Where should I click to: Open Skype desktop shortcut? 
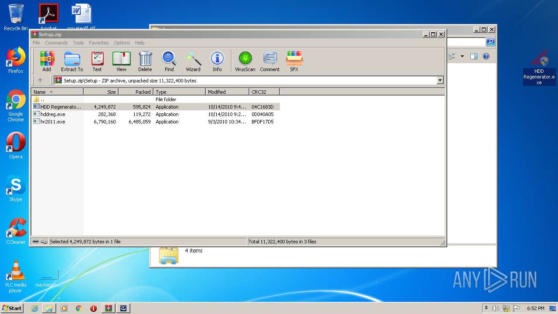tap(16, 188)
